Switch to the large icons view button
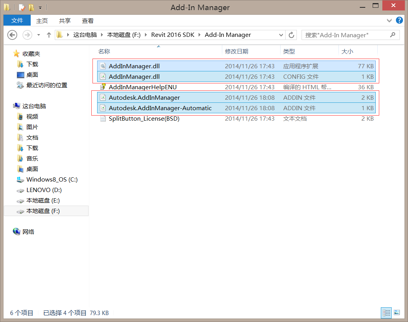This screenshot has height=322, width=408. click(397, 313)
